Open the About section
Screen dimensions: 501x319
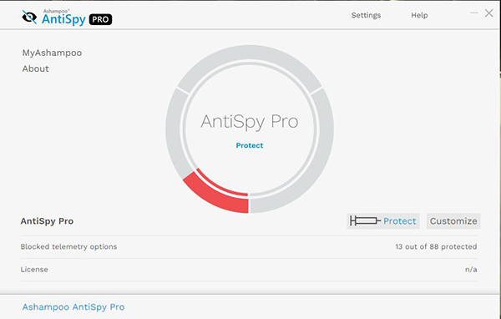coord(35,68)
